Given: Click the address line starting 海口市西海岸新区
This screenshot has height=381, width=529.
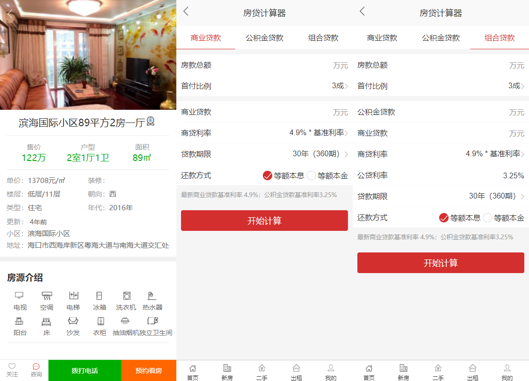Looking at the screenshot, I should 98,245.
